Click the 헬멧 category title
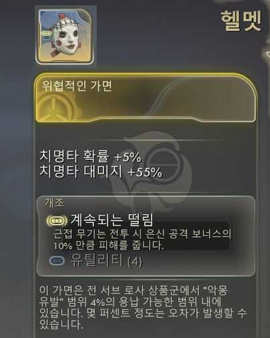The image size is (270, 338). tap(241, 21)
